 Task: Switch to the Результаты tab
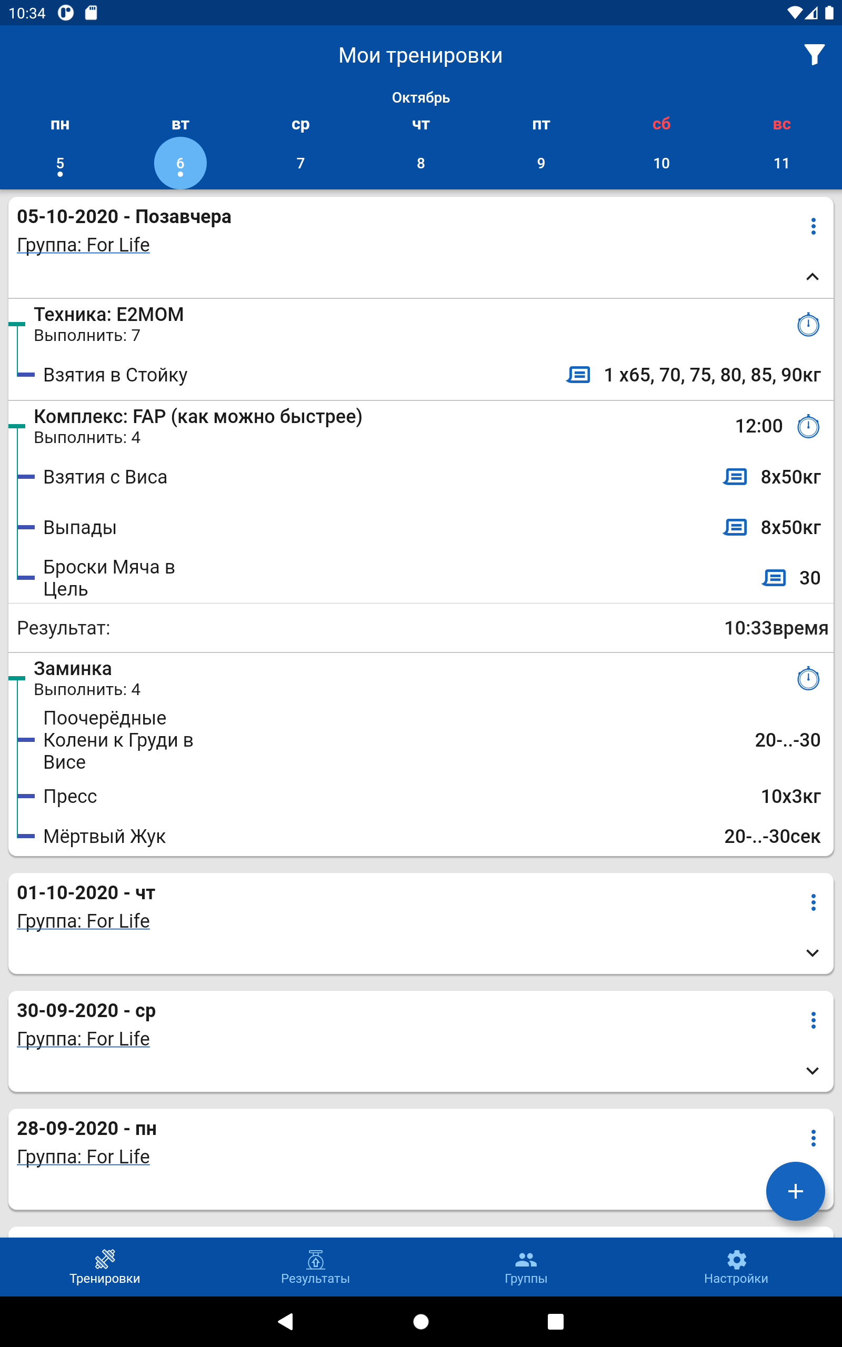[x=315, y=1266]
